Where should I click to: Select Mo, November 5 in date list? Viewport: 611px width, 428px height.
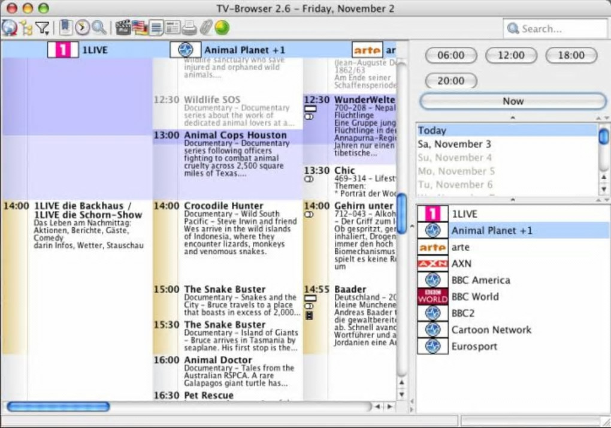(507, 171)
